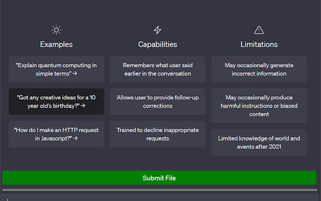Pick the HTTP request in Javascript example
This screenshot has height=201, width=321.
click(56, 134)
